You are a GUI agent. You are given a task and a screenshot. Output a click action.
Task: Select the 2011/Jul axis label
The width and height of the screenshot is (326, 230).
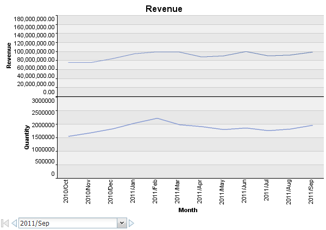click(266, 190)
